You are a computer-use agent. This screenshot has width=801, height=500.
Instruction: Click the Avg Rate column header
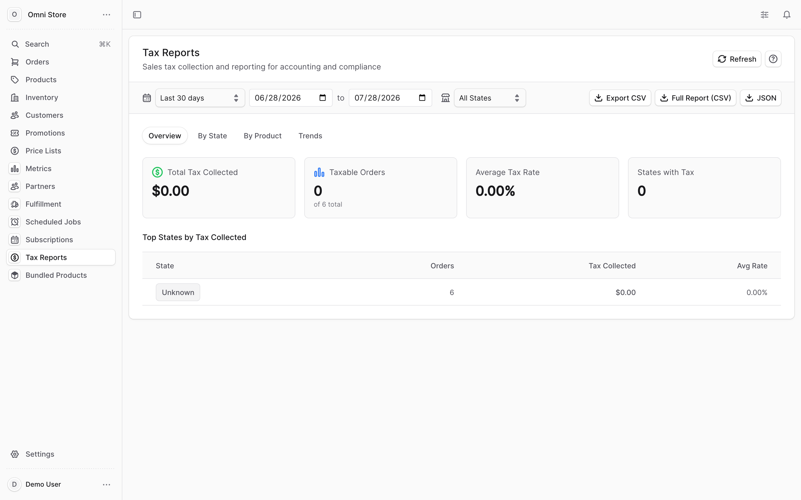coord(752,266)
